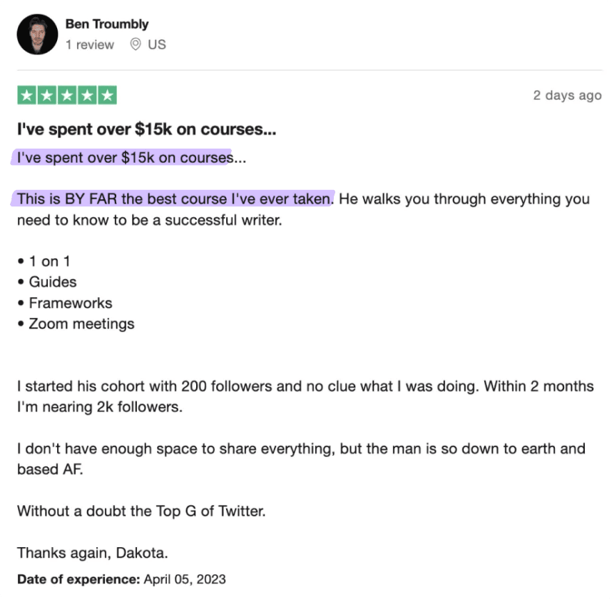
Task: Select the fifth green rating star
Action: pyautogui.click(x=107, y=95)
